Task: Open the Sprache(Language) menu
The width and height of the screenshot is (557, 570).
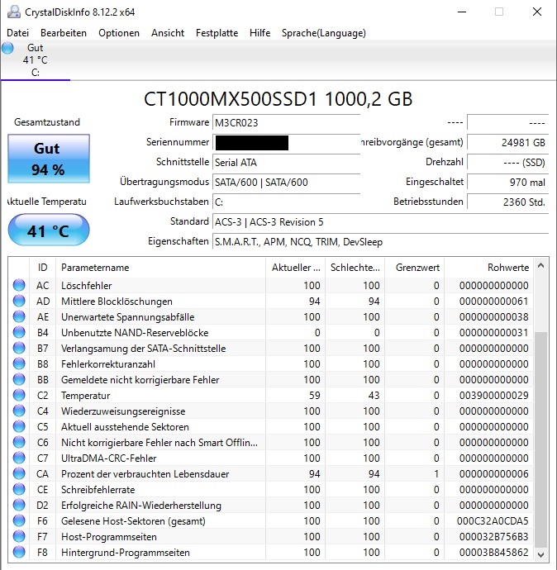Action: [324, 33]
